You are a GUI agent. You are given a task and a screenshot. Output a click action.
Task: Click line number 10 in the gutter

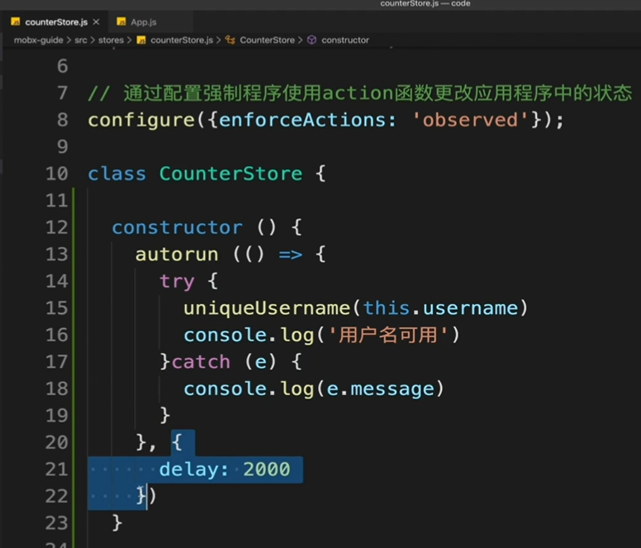[x=57, y=174]
